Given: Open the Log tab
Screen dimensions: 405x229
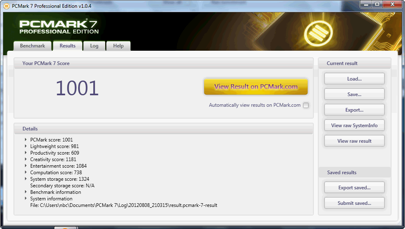Looking at the screenshot, I should point(94,46).
